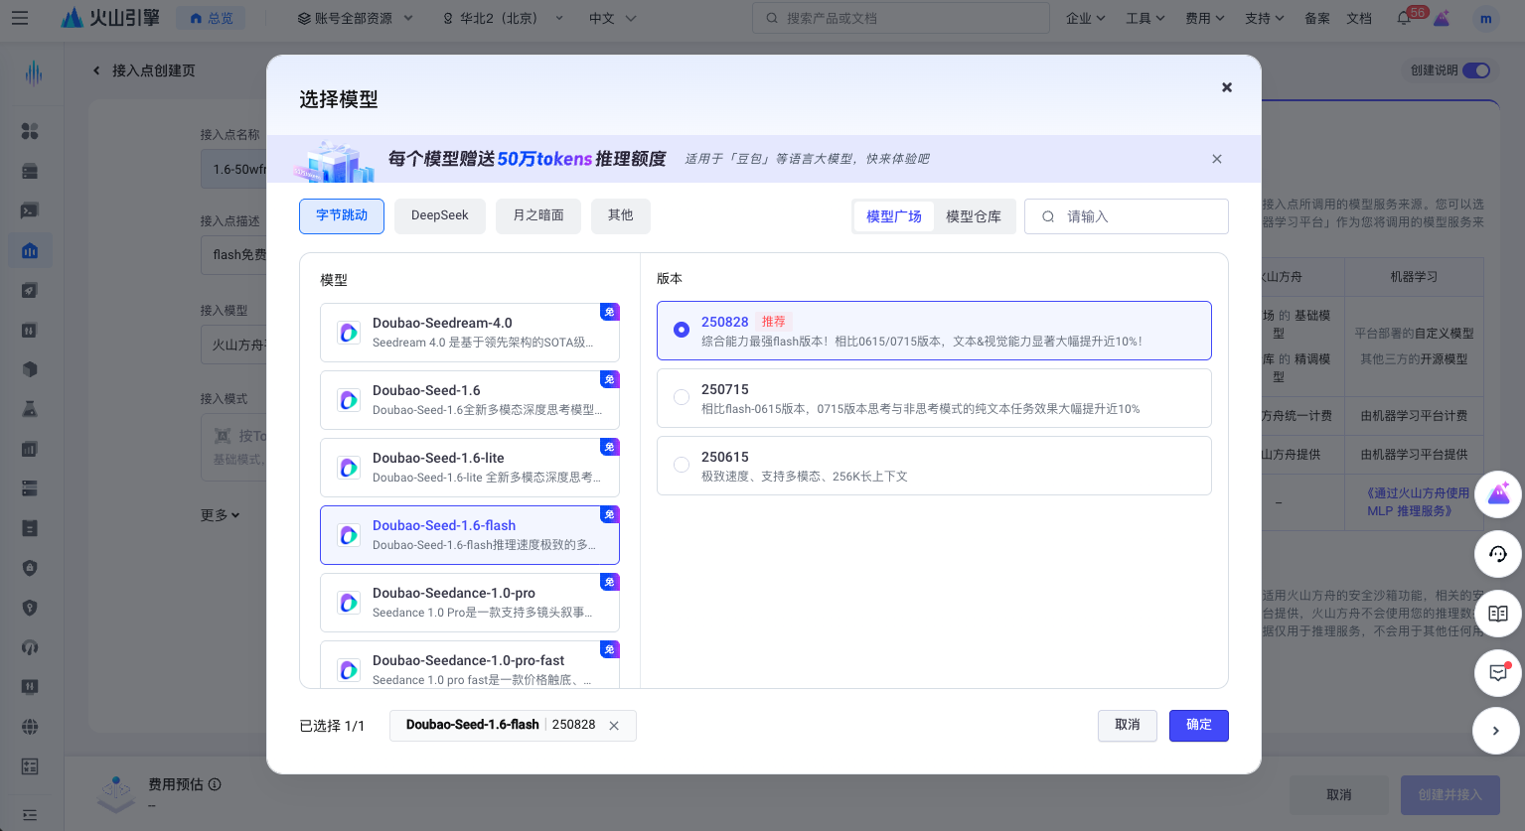Select the 250828 version radio button
1525x831 pixels.
[x=682, y=330]
